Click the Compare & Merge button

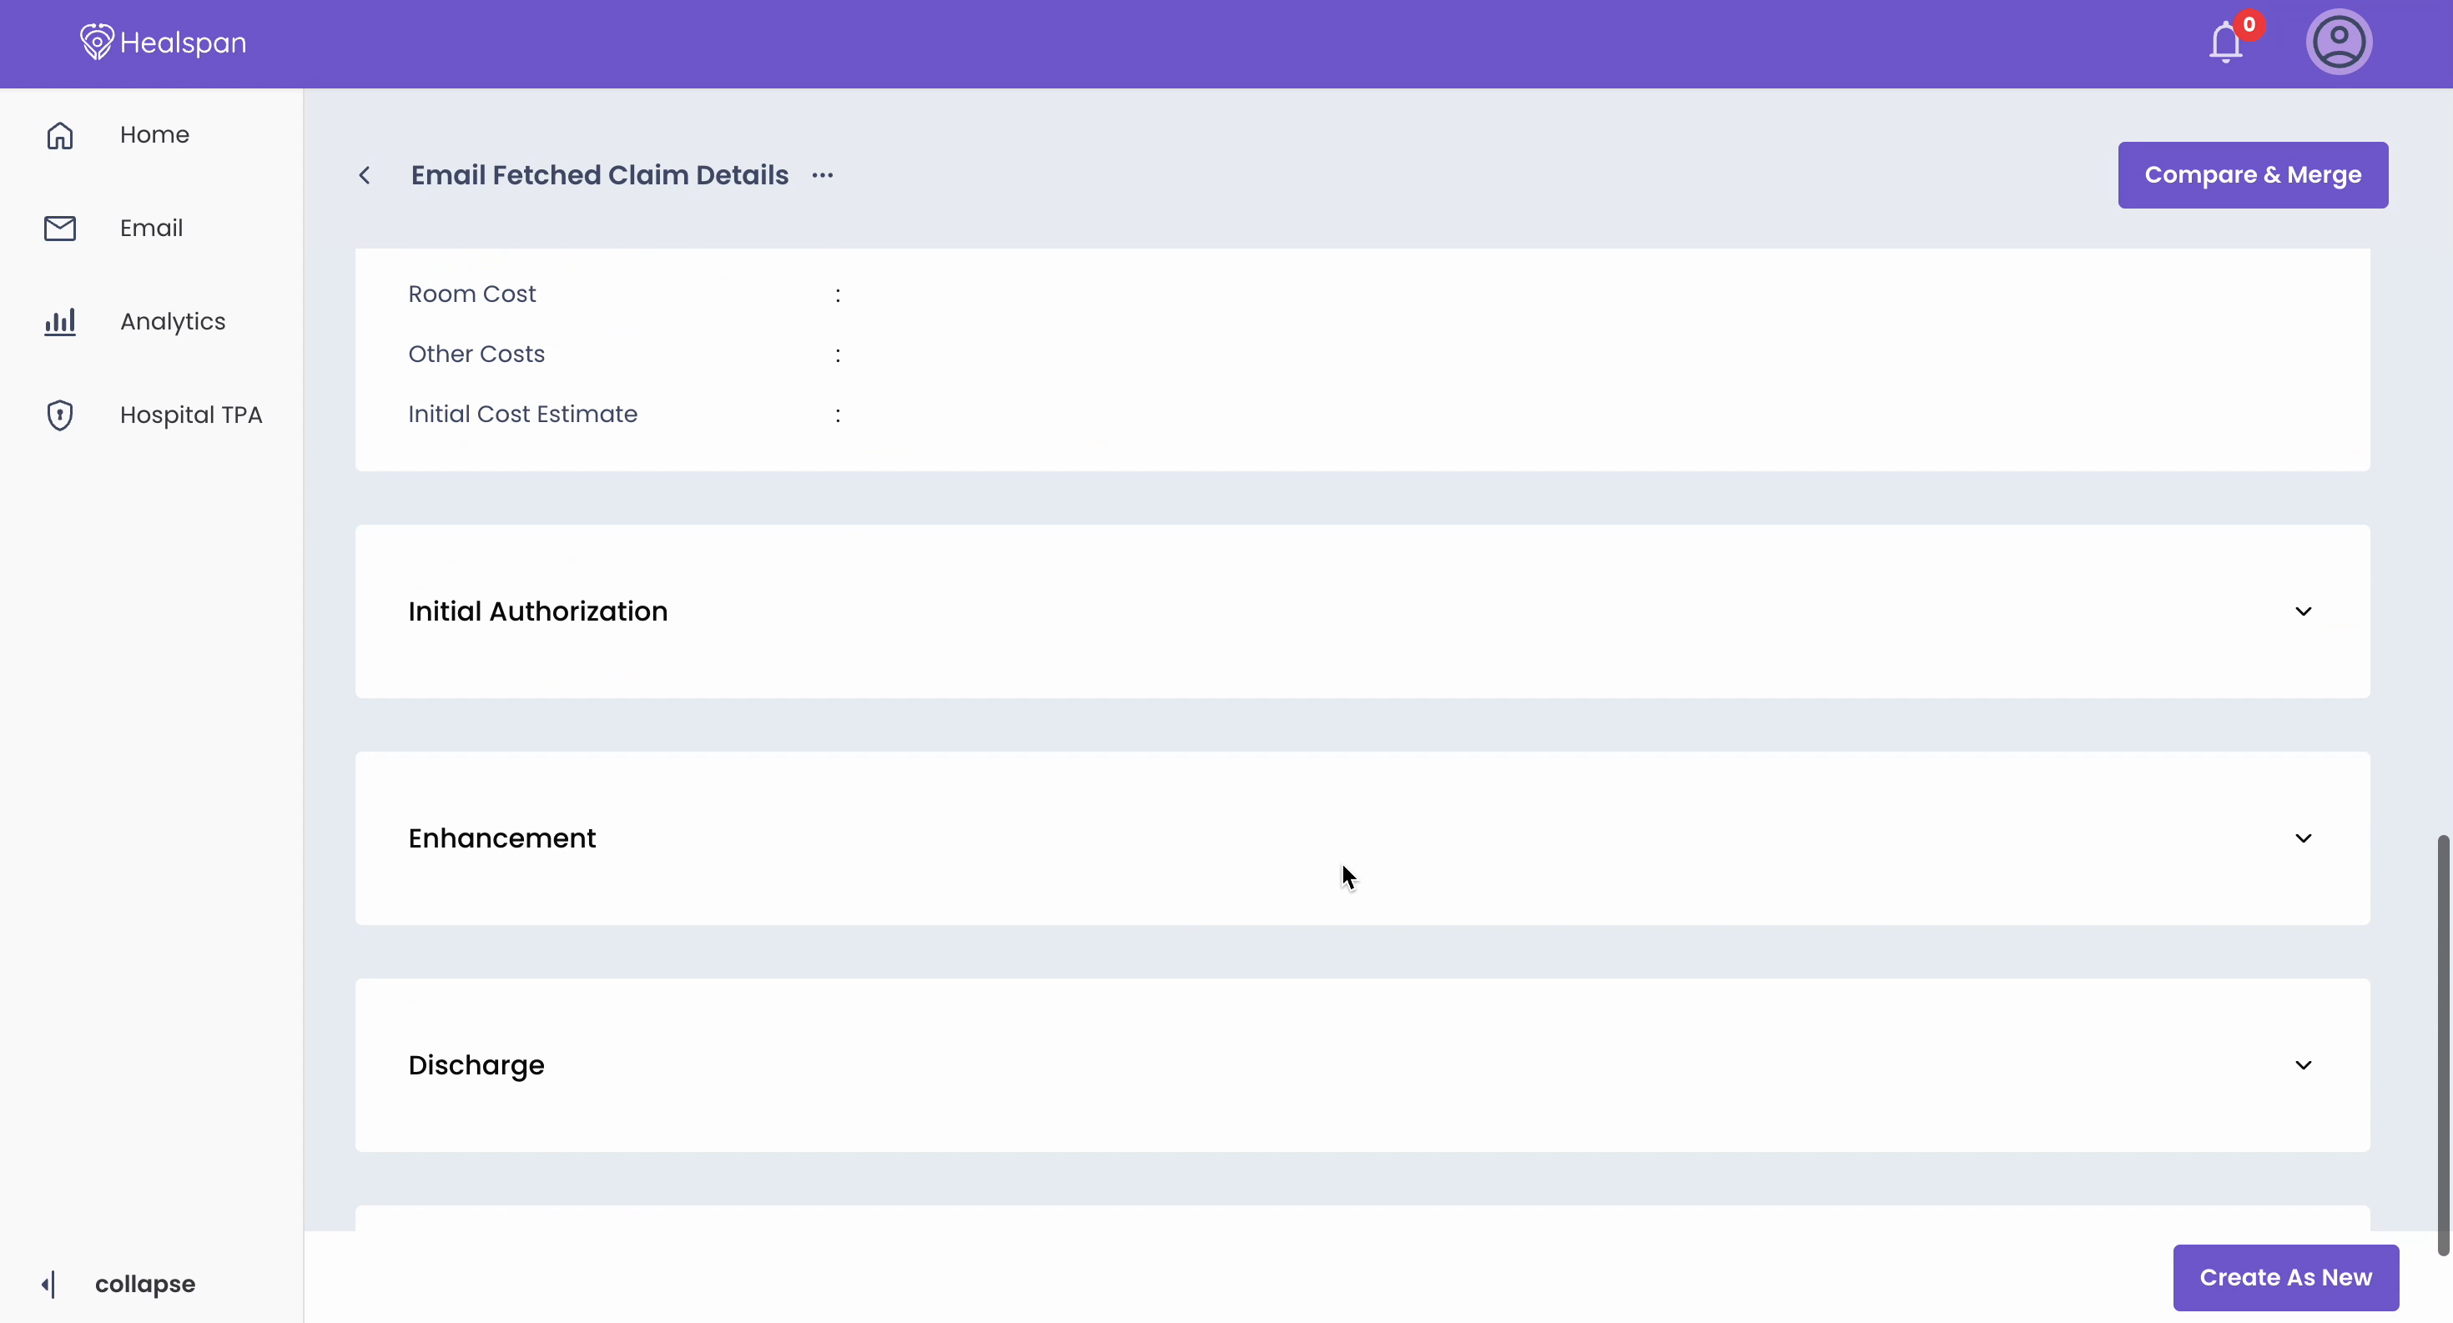(x=2254, y=175)
